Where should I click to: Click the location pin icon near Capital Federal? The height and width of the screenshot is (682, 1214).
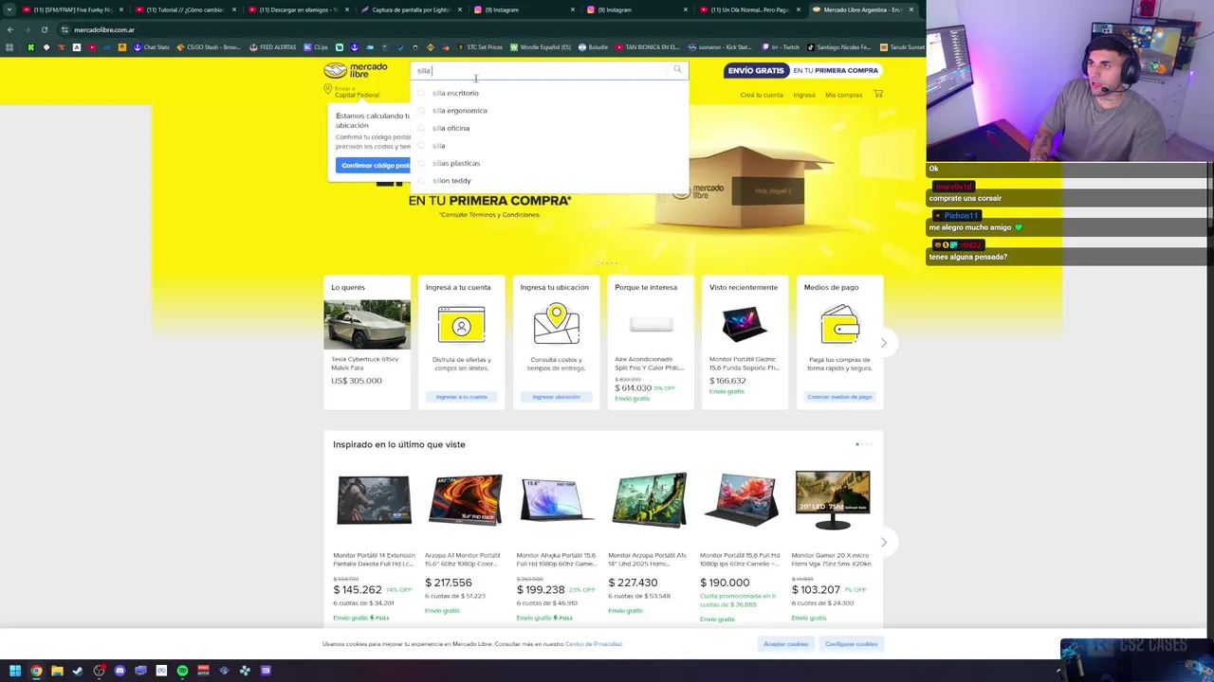click(x=327, y=90)
